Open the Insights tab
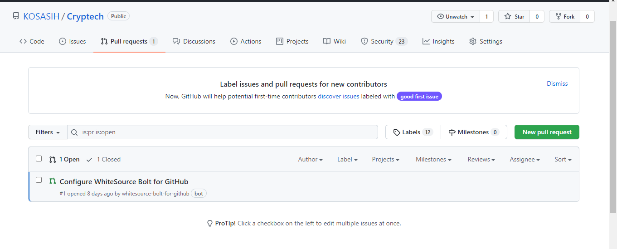This screenshot has width=617, height=249. (x=438, y=41)
